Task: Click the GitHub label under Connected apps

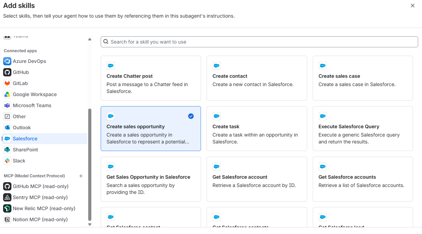Action: coord(21,72)
